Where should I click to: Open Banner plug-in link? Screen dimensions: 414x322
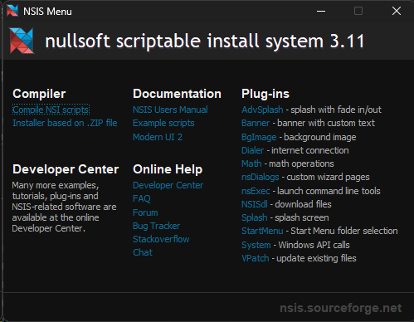pos(256,123)
